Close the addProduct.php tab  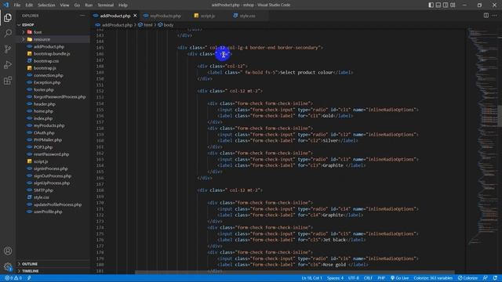135,16
